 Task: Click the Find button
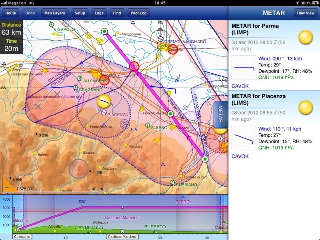coord(117,13)
